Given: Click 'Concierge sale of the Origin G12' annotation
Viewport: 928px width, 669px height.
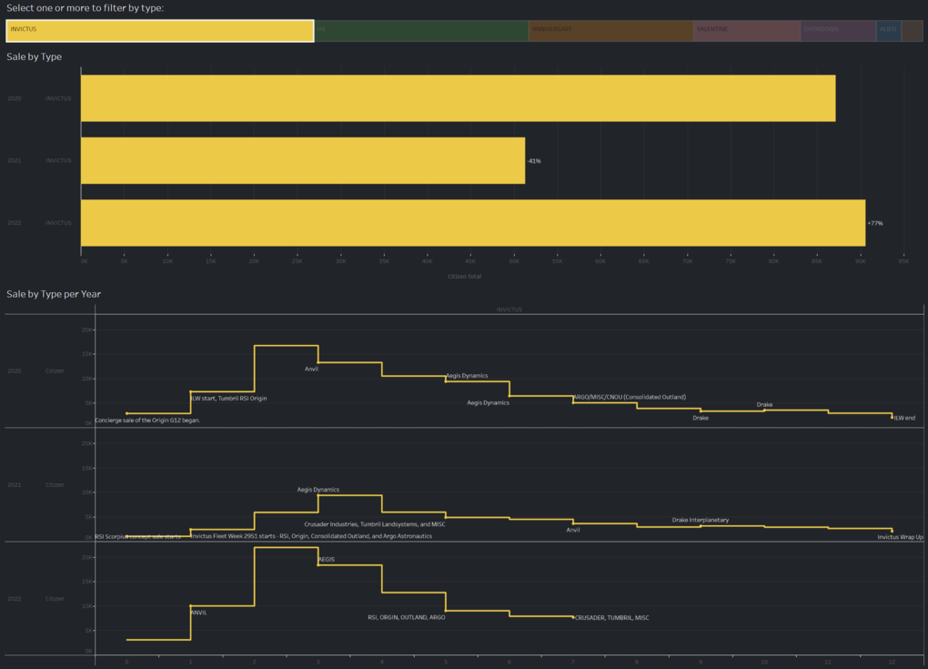Looking at the screenshot, I should [x=147, y=421].
